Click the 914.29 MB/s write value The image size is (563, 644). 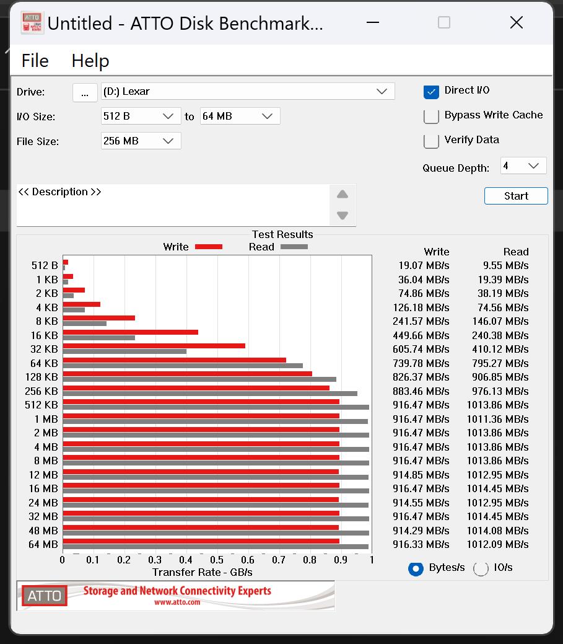(421, 531)
